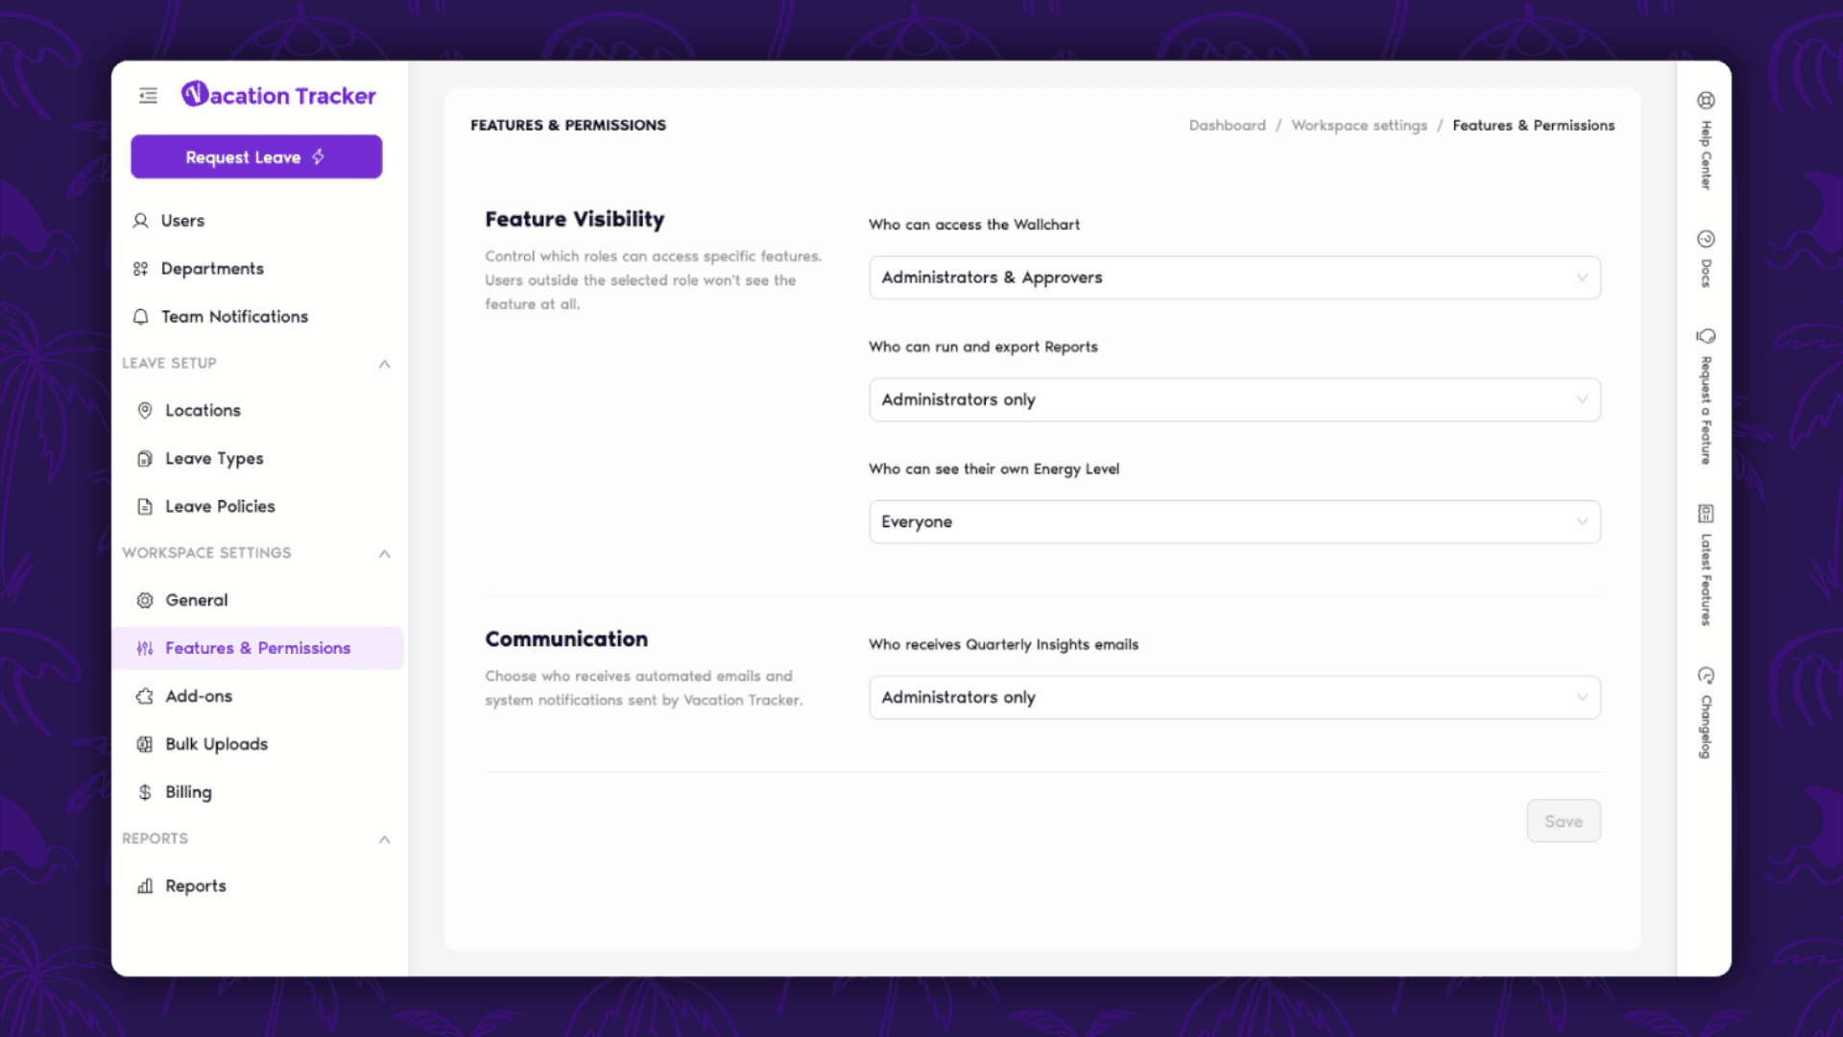The width and height of the screenshot is (1843, 1037).
Task: Collapse the WORKSPACE SETTINGS section
Action: pos(384,554)
